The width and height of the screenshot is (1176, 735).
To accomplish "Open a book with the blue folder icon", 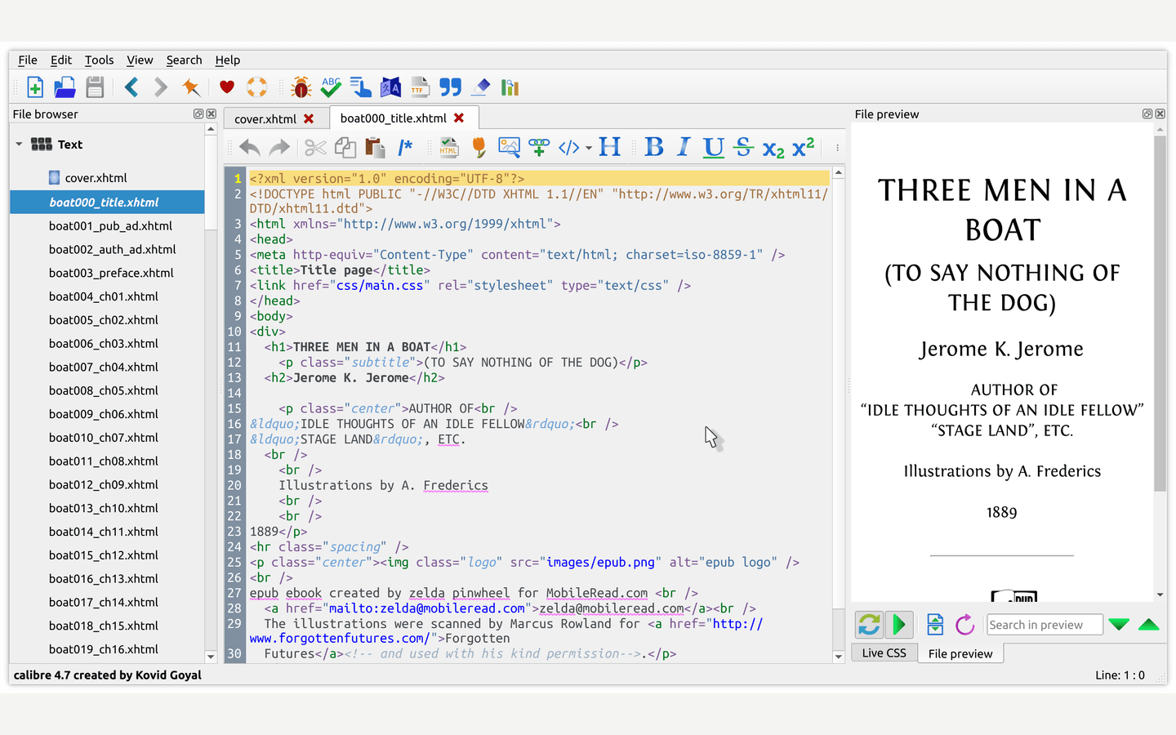I will pyautogui.click(x=65, y=87).
